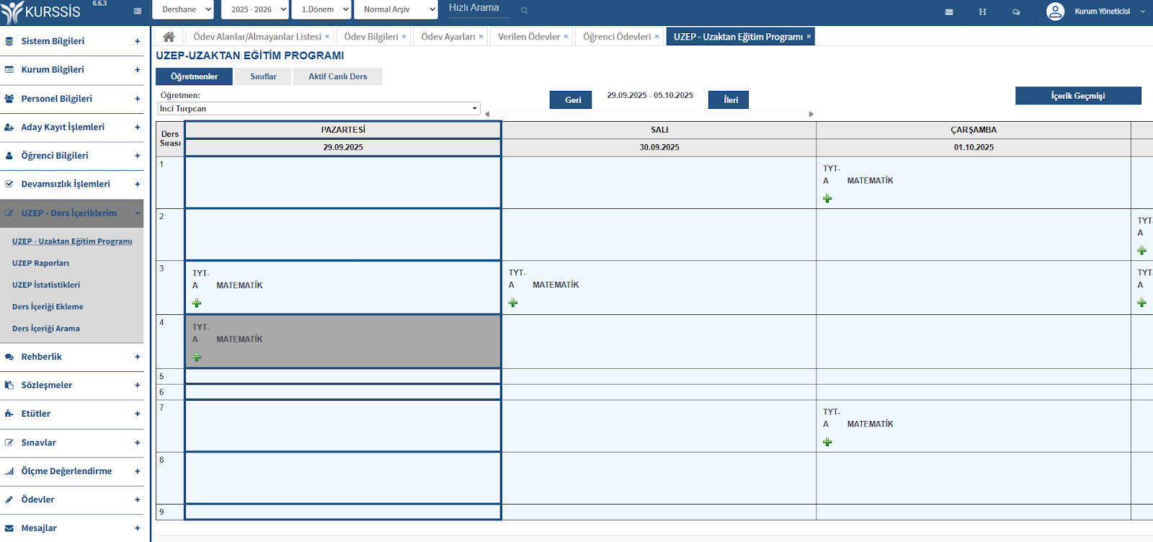Click into the Hızlı Arama search field
This screenshot has height=542, width=1153.
(x=476, y=9)
